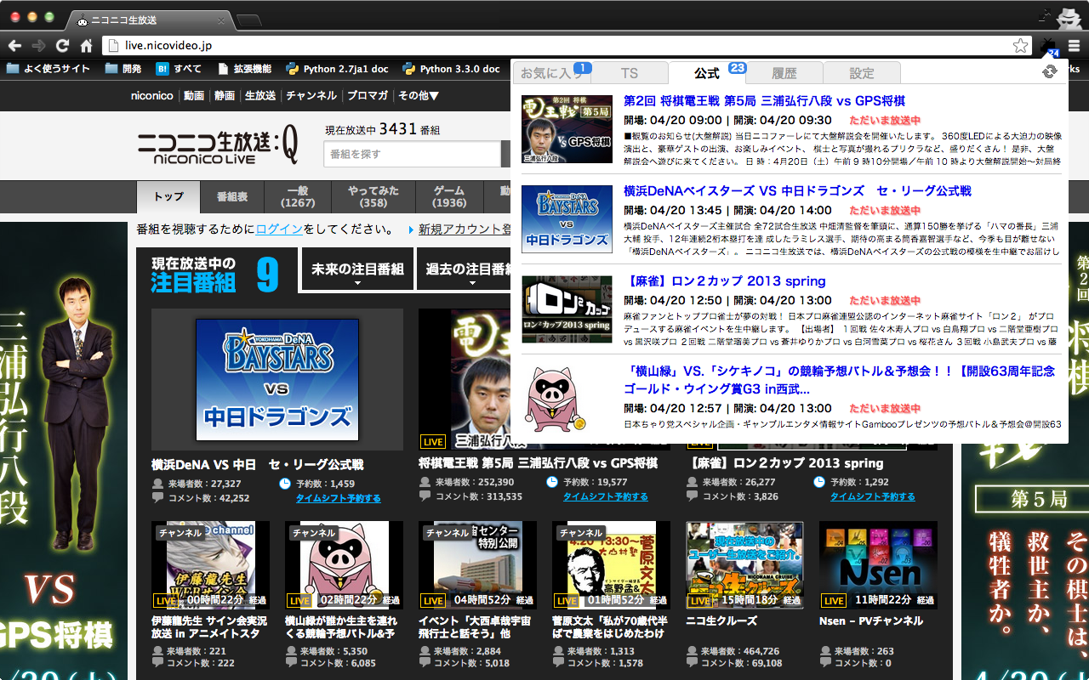Bookmark this page with the star icon

click(x=1020, y=46)
